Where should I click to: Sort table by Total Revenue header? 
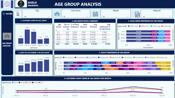84,26
